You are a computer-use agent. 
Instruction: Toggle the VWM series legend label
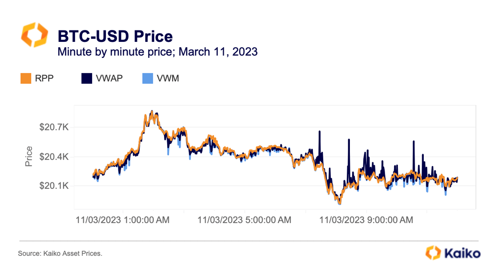(168, 79)
